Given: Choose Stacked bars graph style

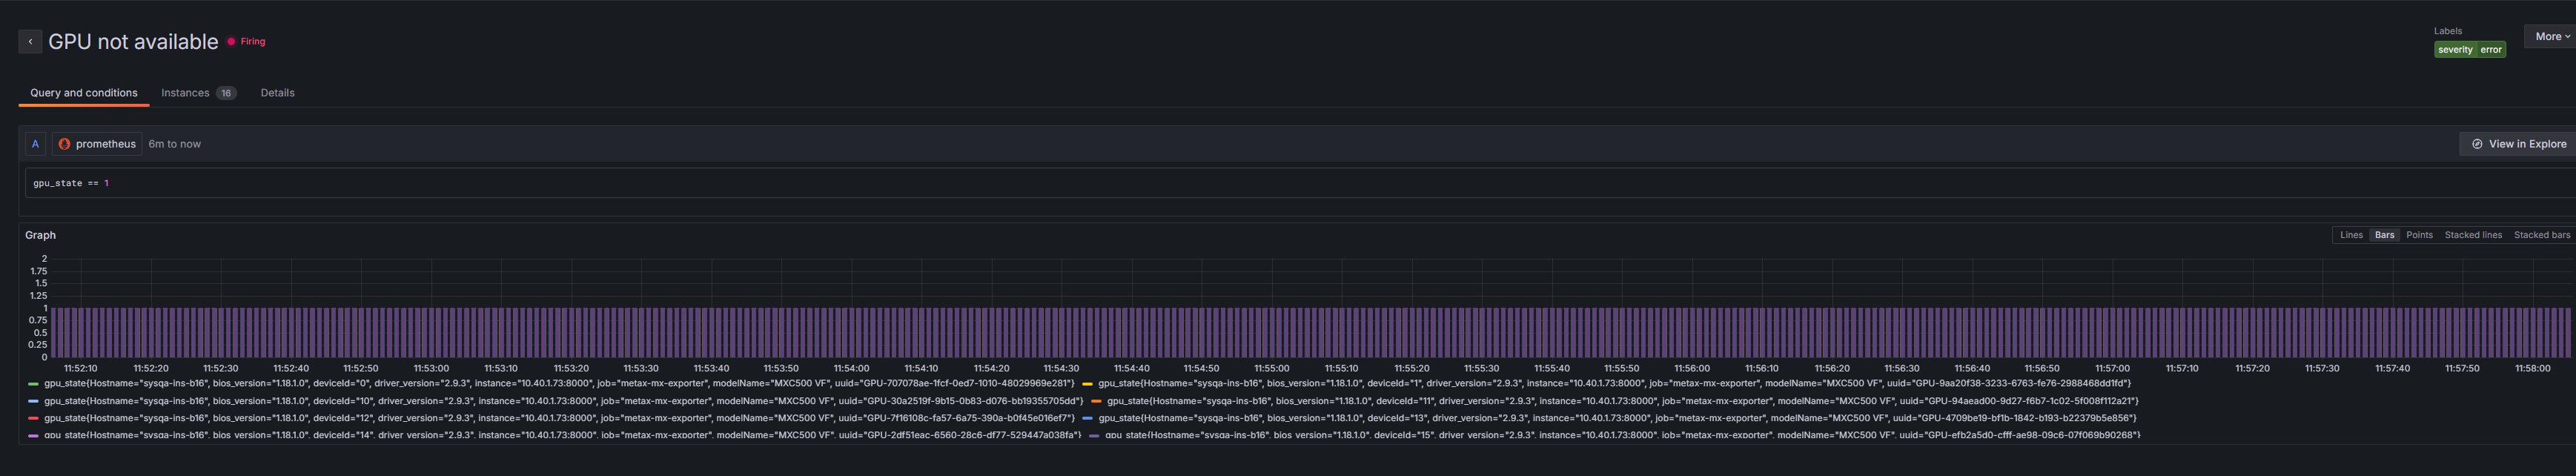Looking at the screenshot, I should 2540,235.
